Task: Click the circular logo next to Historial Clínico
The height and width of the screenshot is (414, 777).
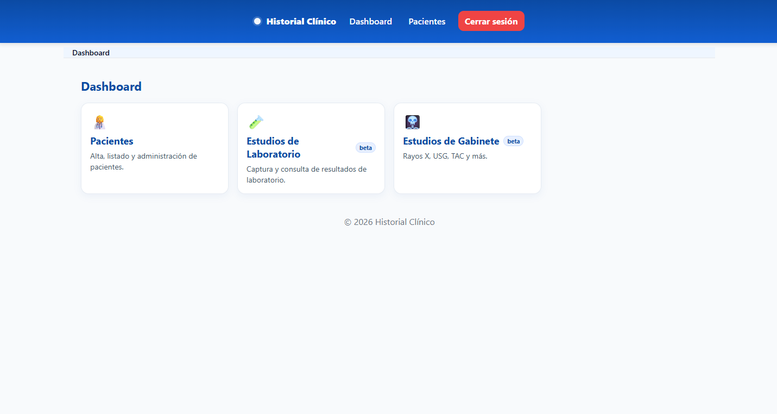Action: [x=257, y=21]
